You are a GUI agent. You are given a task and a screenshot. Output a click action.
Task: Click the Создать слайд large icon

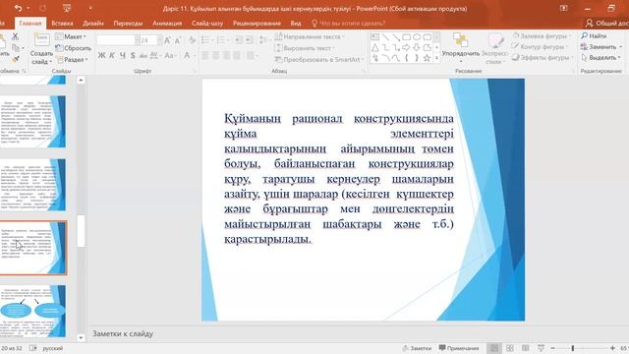41,39
